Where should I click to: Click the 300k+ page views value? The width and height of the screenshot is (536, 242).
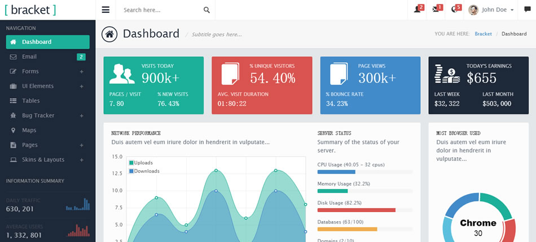(377, 78)
